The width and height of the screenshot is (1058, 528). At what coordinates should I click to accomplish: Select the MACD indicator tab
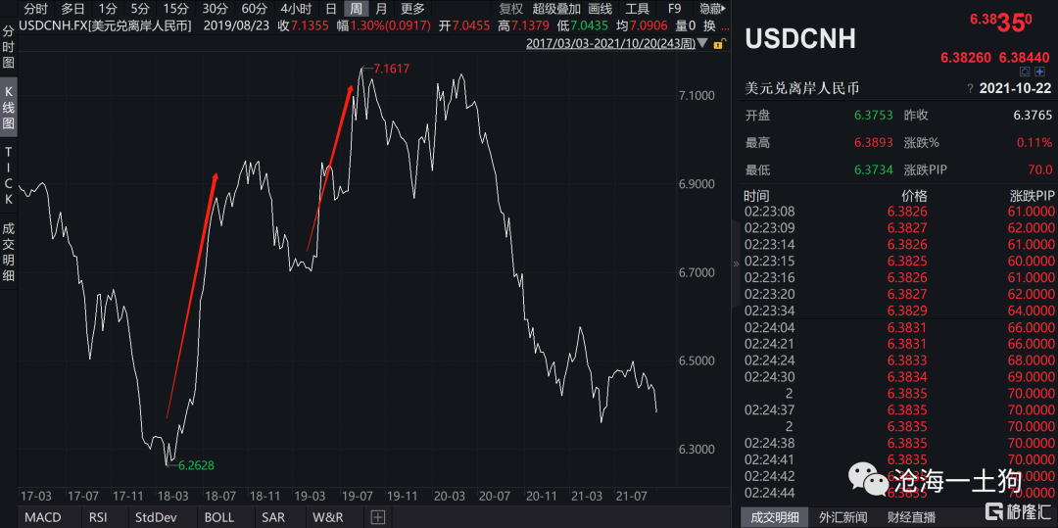[x=42, y=517]
